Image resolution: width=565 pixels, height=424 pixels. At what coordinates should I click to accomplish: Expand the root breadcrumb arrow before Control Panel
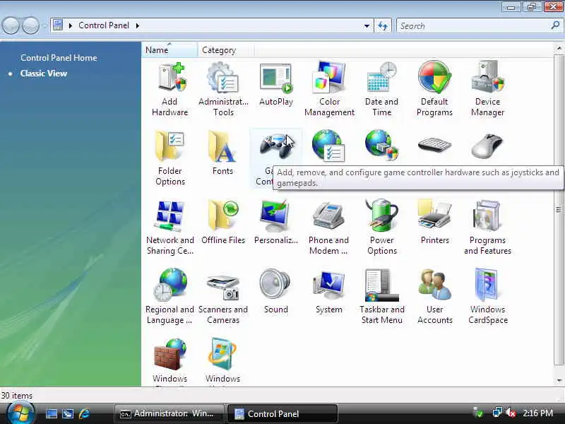tap(70, 25)
